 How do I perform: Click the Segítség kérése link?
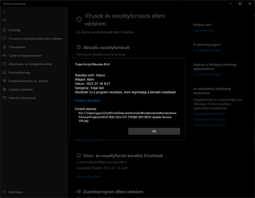pos(203,30)
